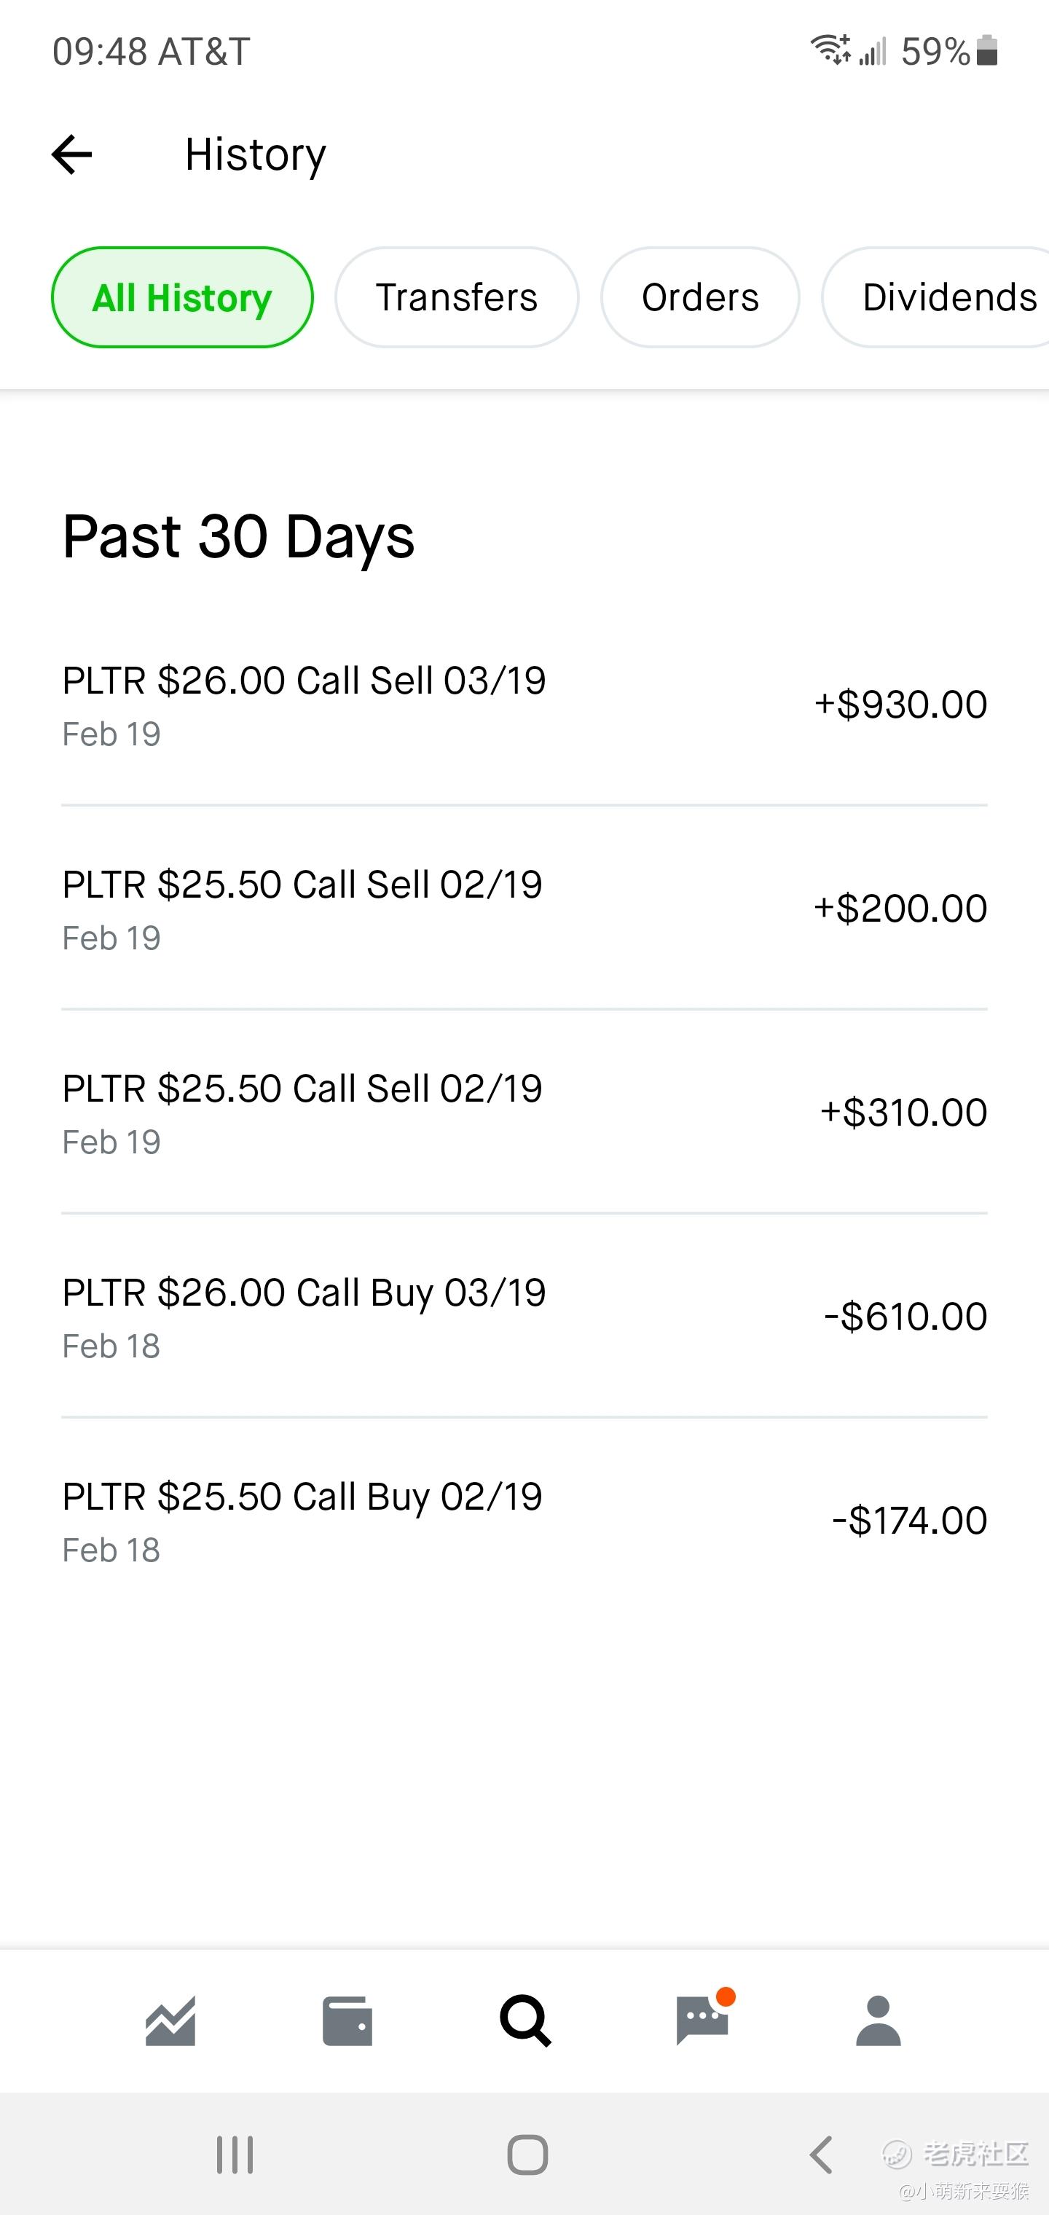Open the search magnifier tab
1049x2215 pixels.
[525, 2020]
